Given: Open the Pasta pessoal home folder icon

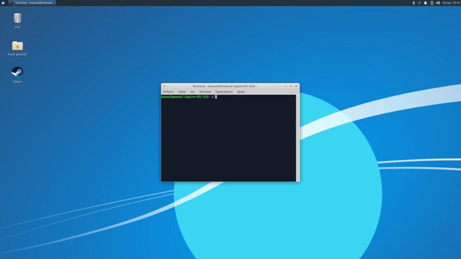Looking at the screenshot, I should click(17, 46).
